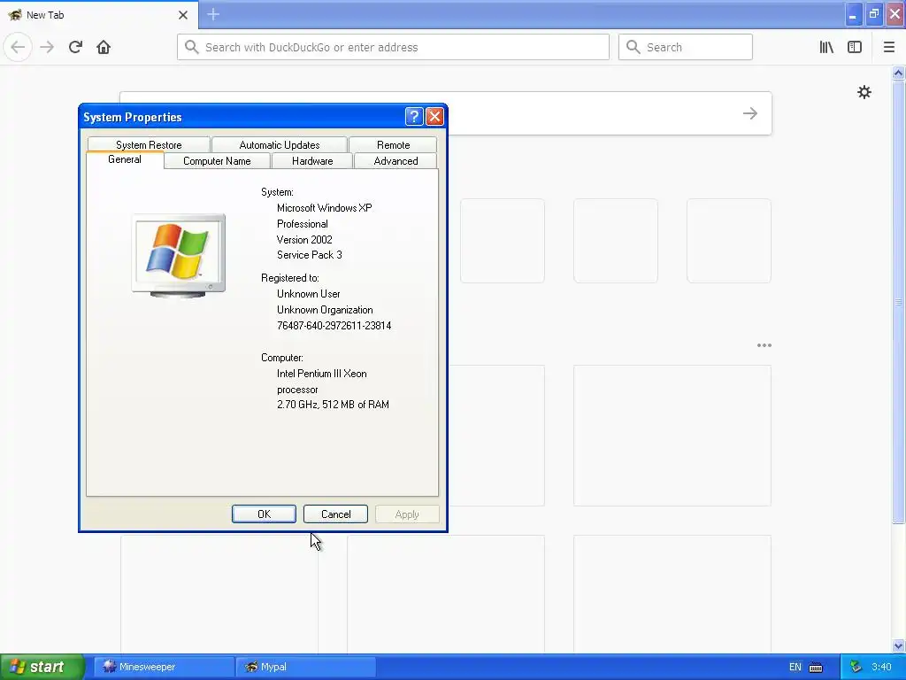This screenshot has height=680, width=906.
Task: Open the Library icon in the toolbar
Action: 826,47
